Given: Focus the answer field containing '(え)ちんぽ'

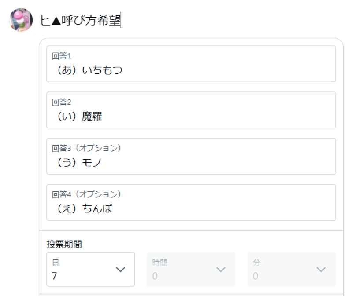Looking at the screenshot, I should point(191,208).
